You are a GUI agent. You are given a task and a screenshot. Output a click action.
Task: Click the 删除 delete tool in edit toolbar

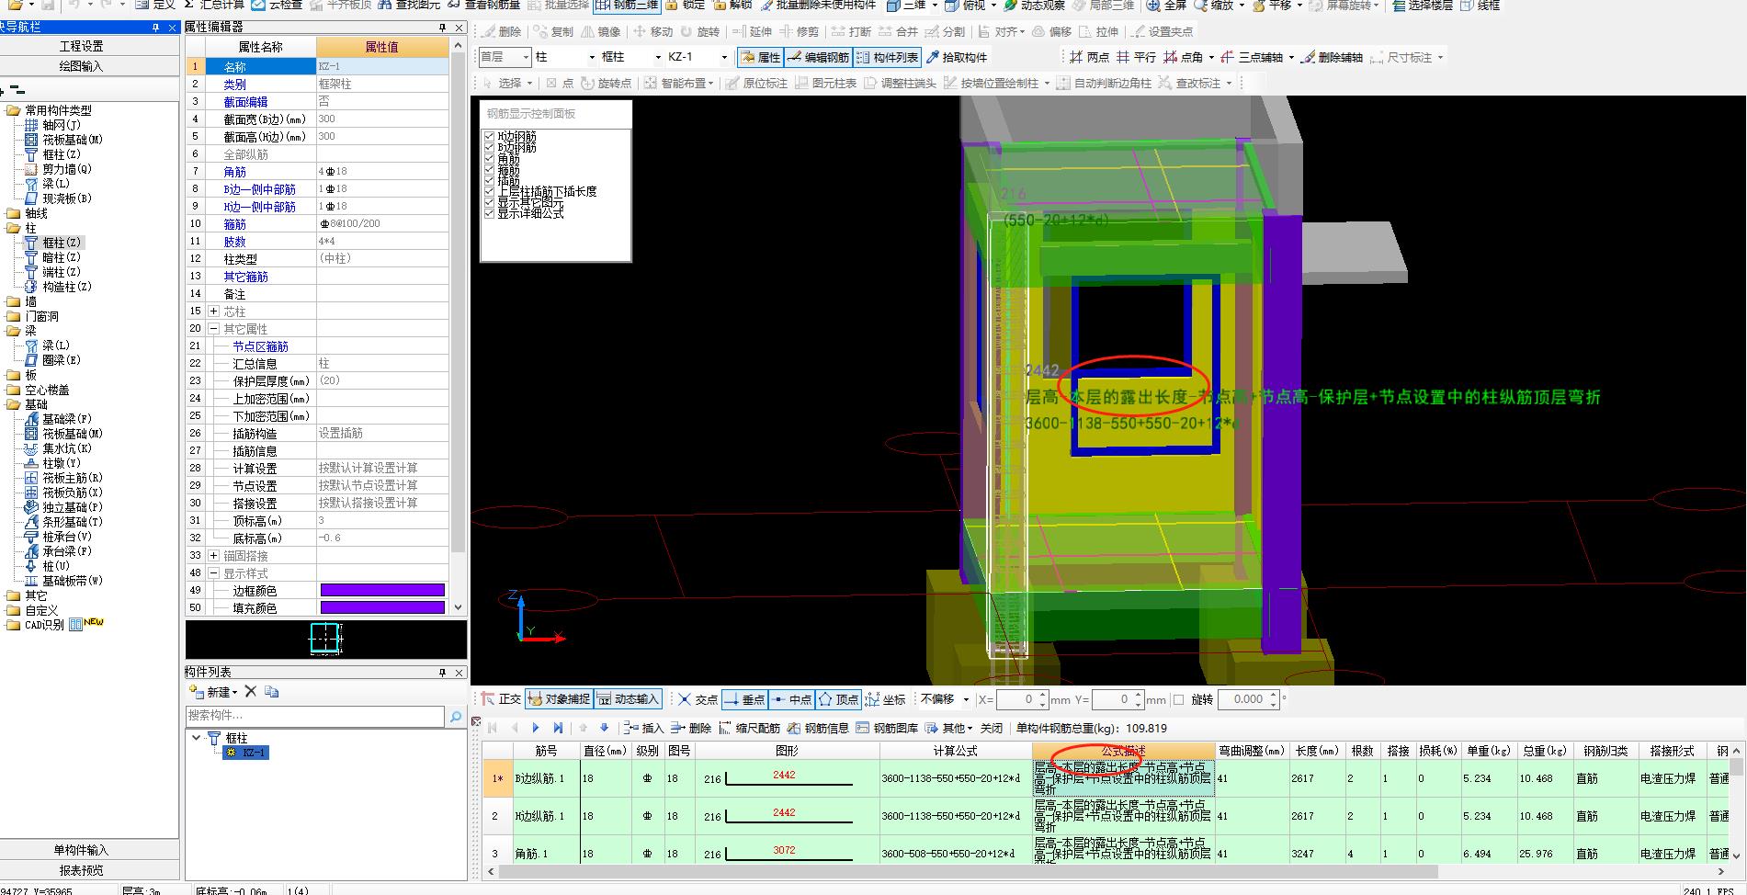pos(502,31)
